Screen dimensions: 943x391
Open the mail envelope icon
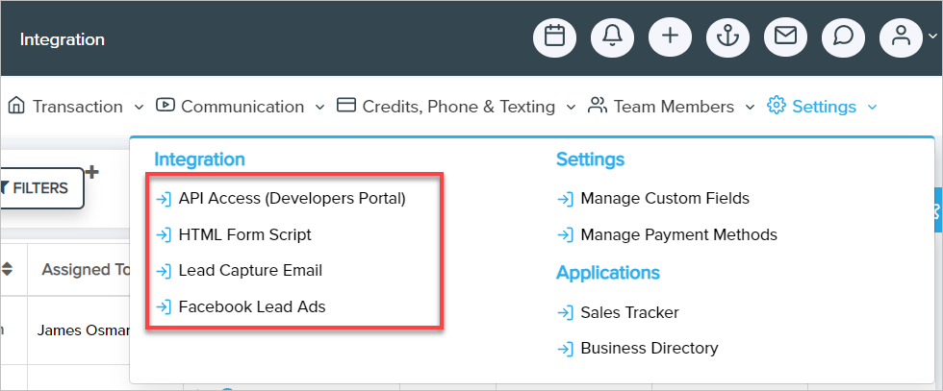click(x=785, y=37)
